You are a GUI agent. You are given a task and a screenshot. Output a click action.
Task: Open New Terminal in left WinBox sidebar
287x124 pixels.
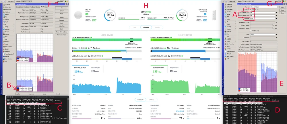click(9, 46)
